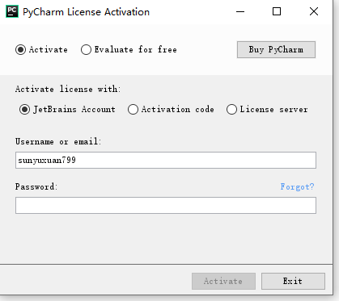Click the Exit button
Viewport: 339px width, 301px height.
[293, 282]
